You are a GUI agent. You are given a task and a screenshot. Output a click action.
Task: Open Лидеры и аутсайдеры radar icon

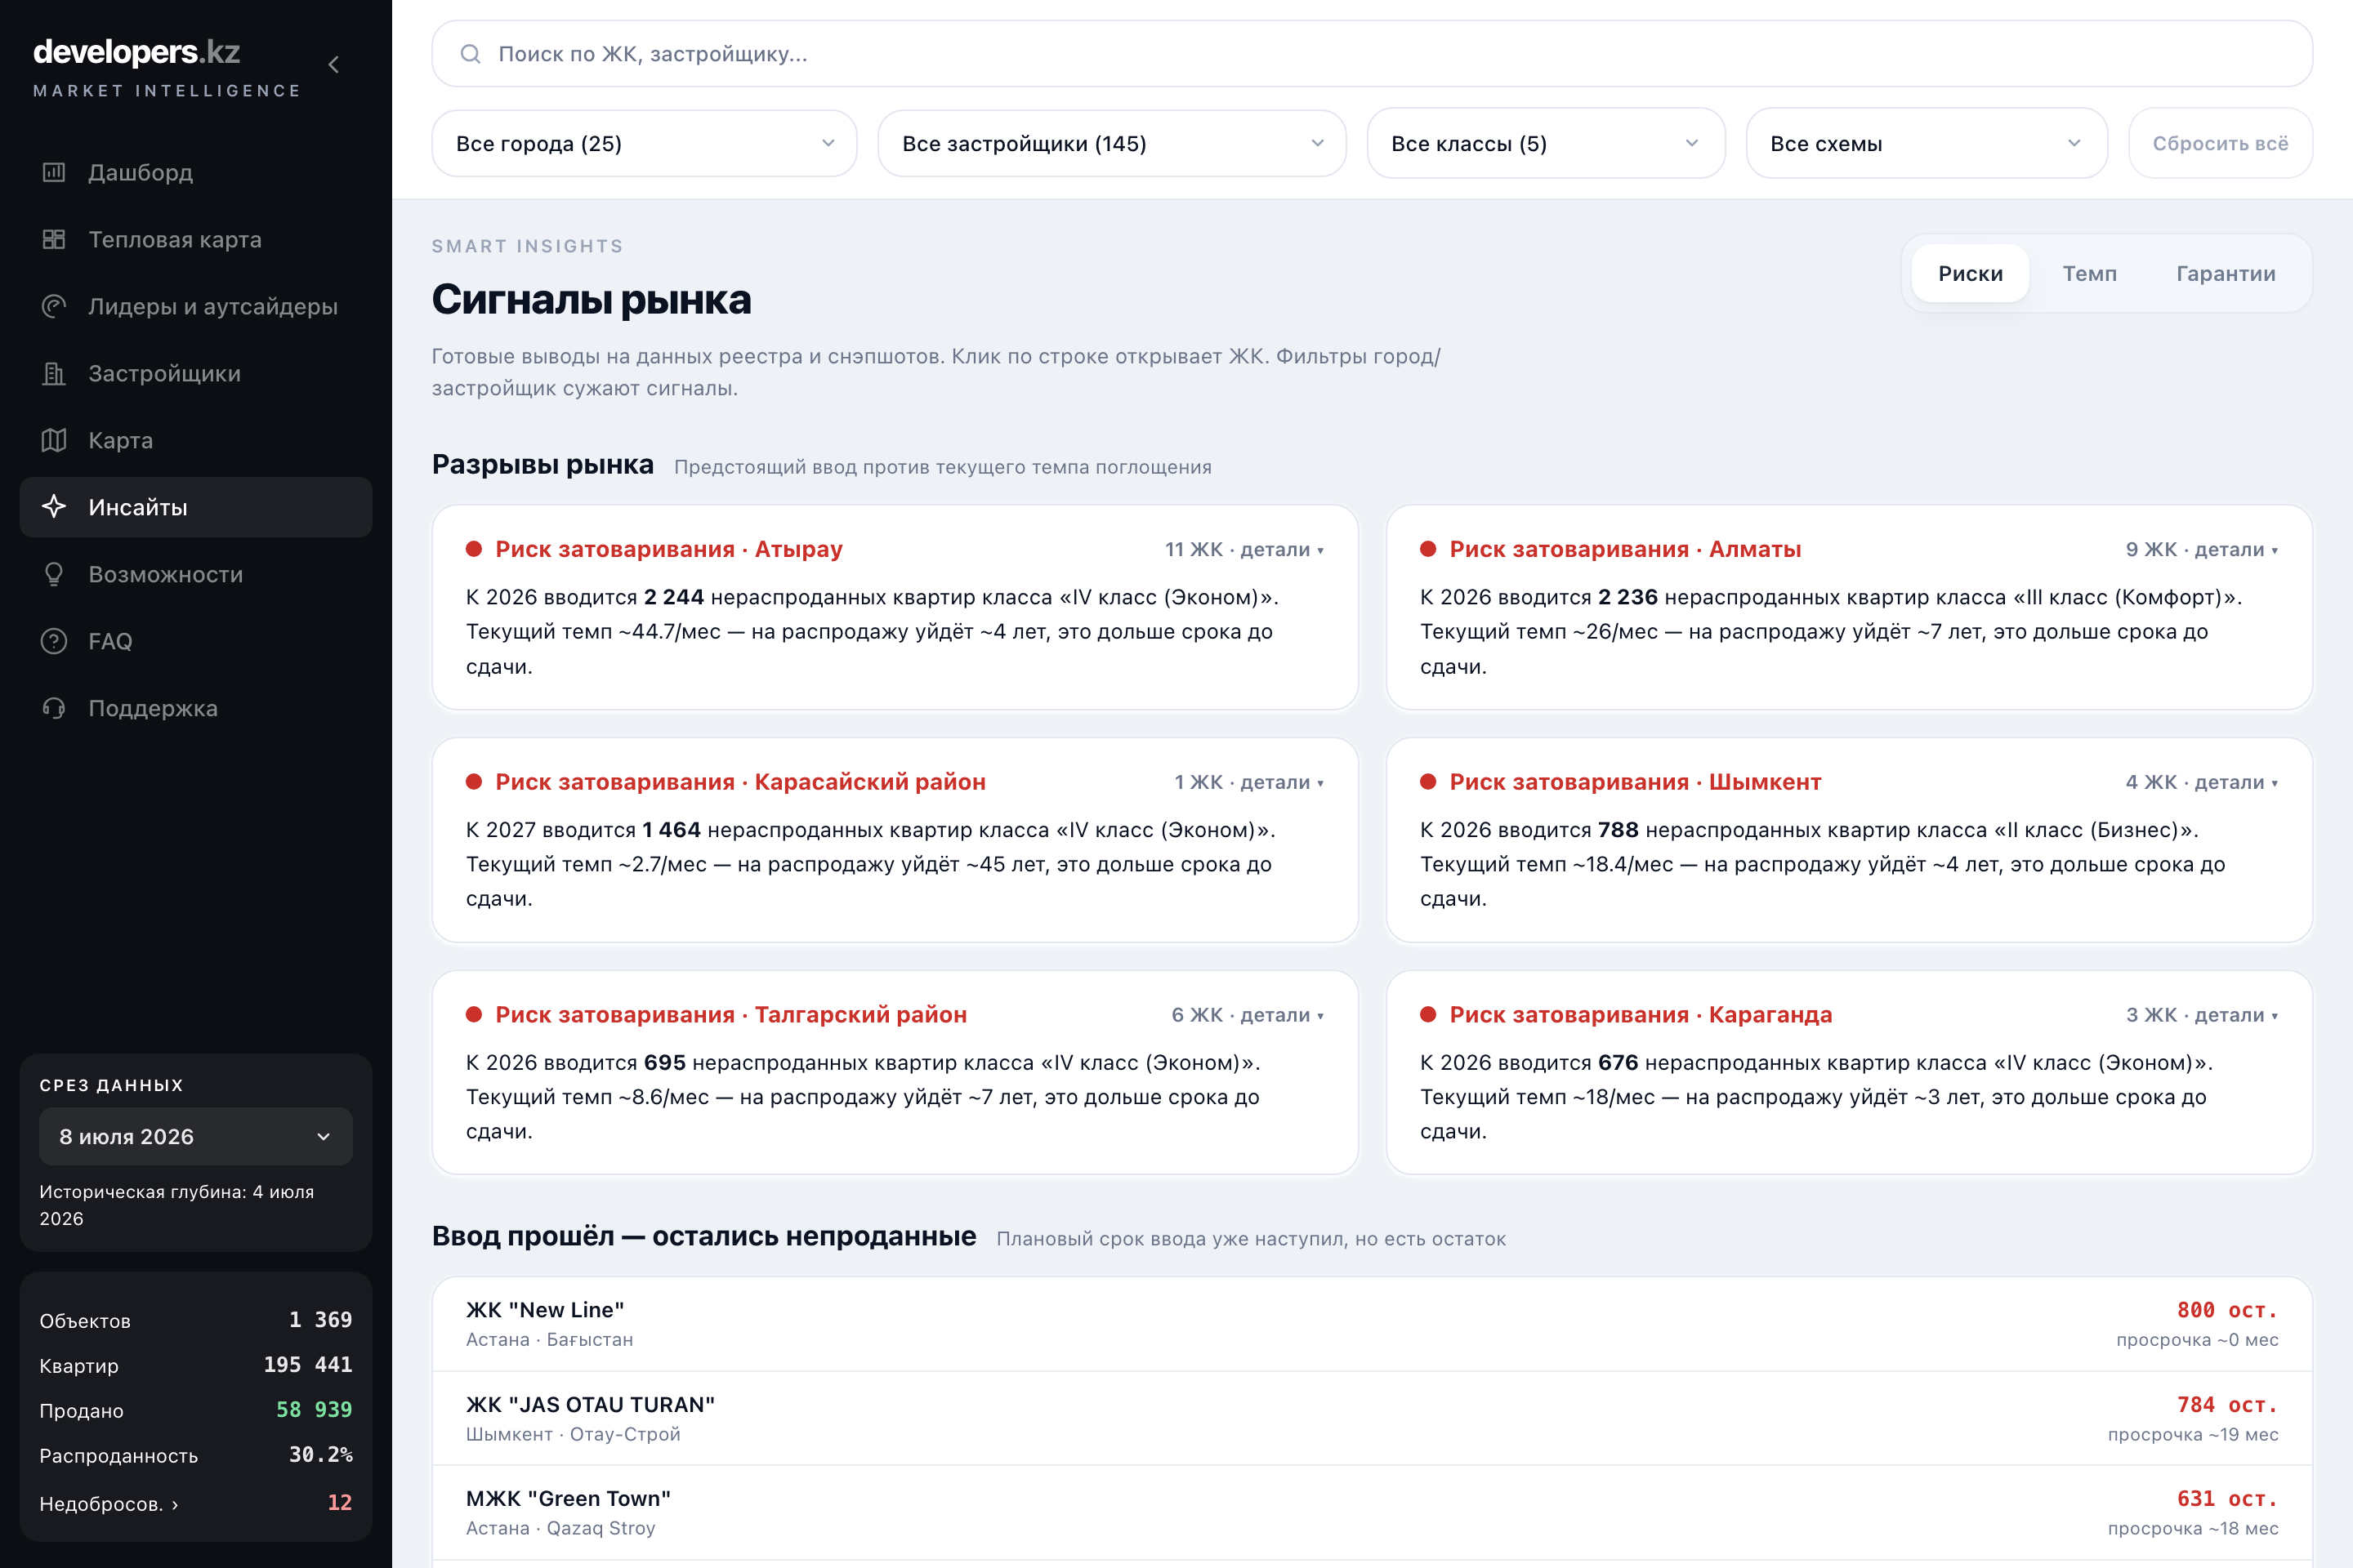[54, 306]
